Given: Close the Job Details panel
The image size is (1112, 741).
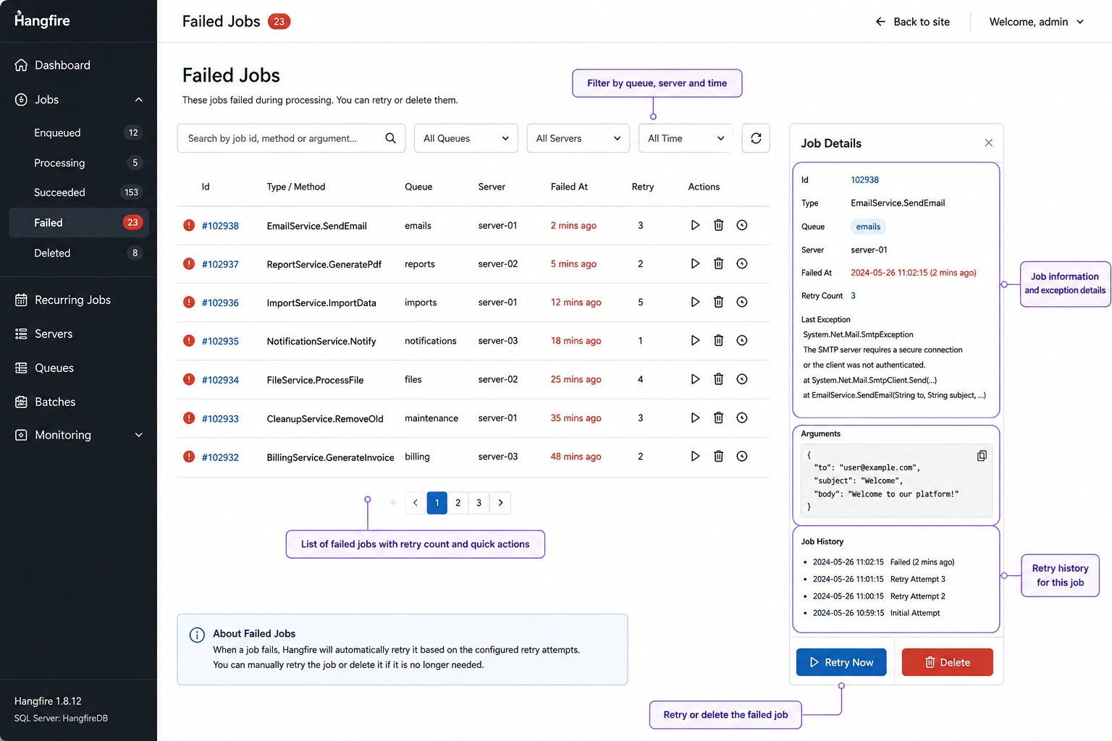Looking at the screenshot, I should 988,143.
